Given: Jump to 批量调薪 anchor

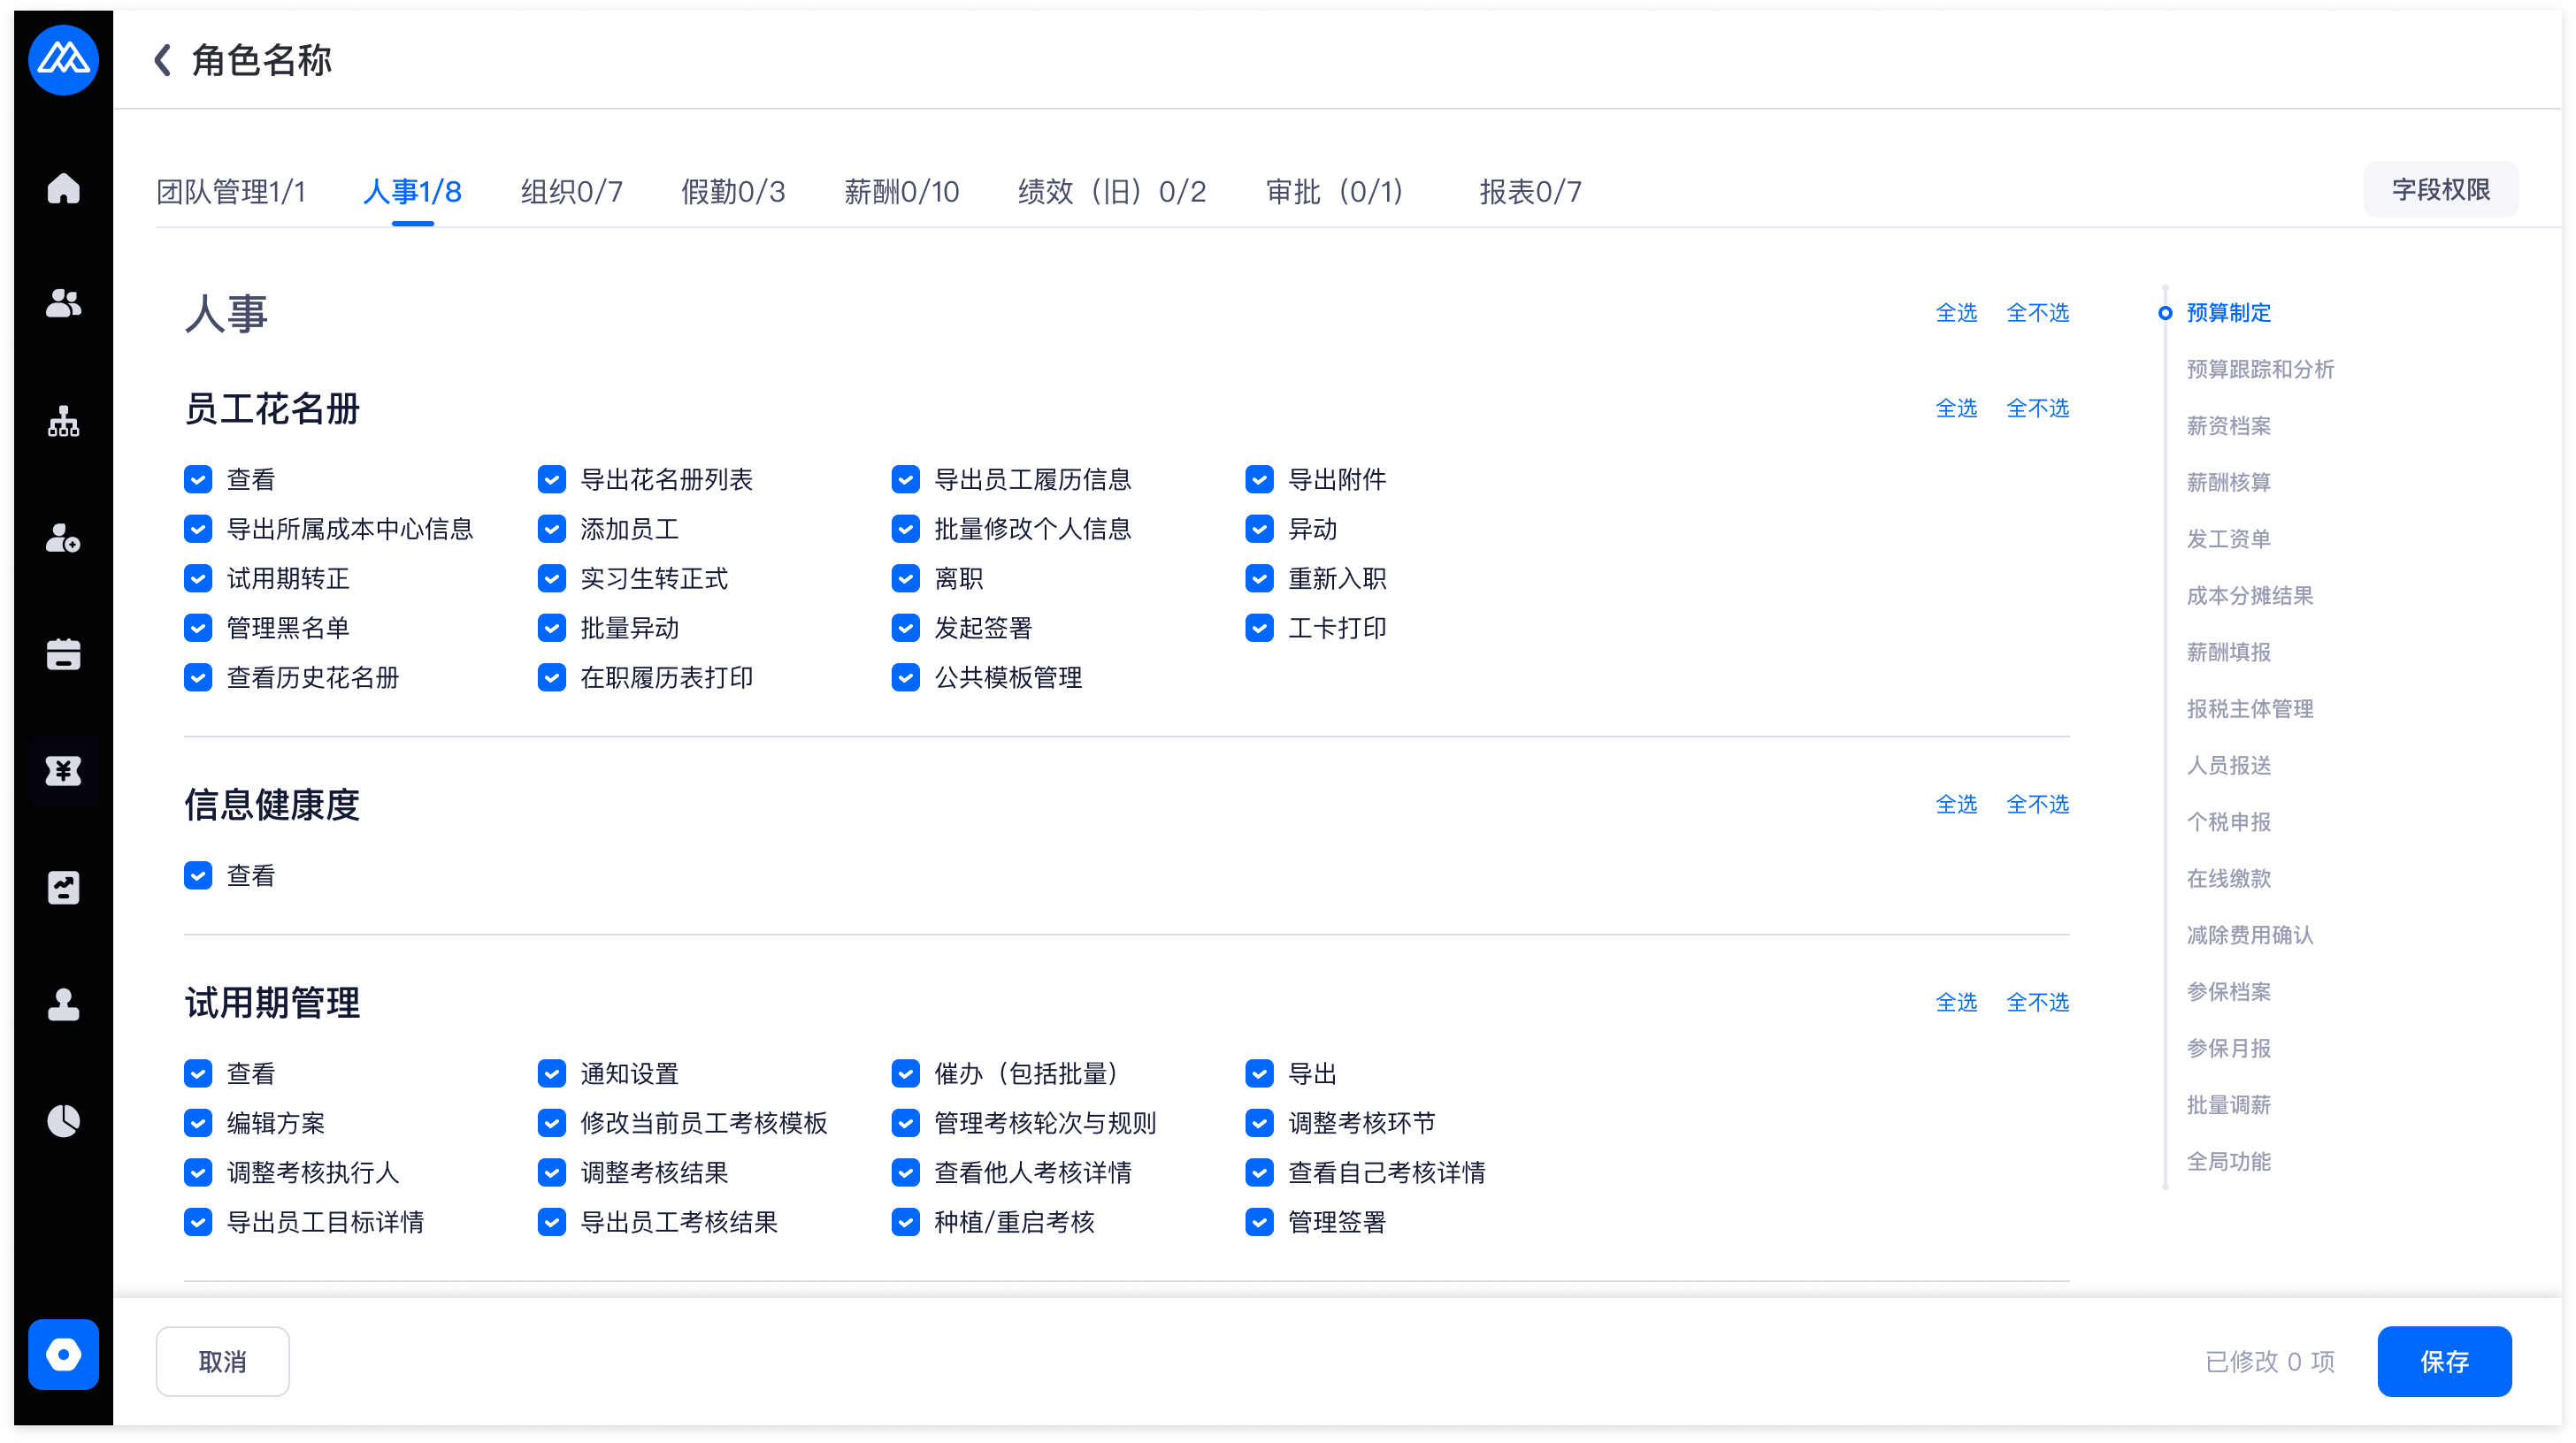Looking at the screenshot, I should point(2229,1105).
